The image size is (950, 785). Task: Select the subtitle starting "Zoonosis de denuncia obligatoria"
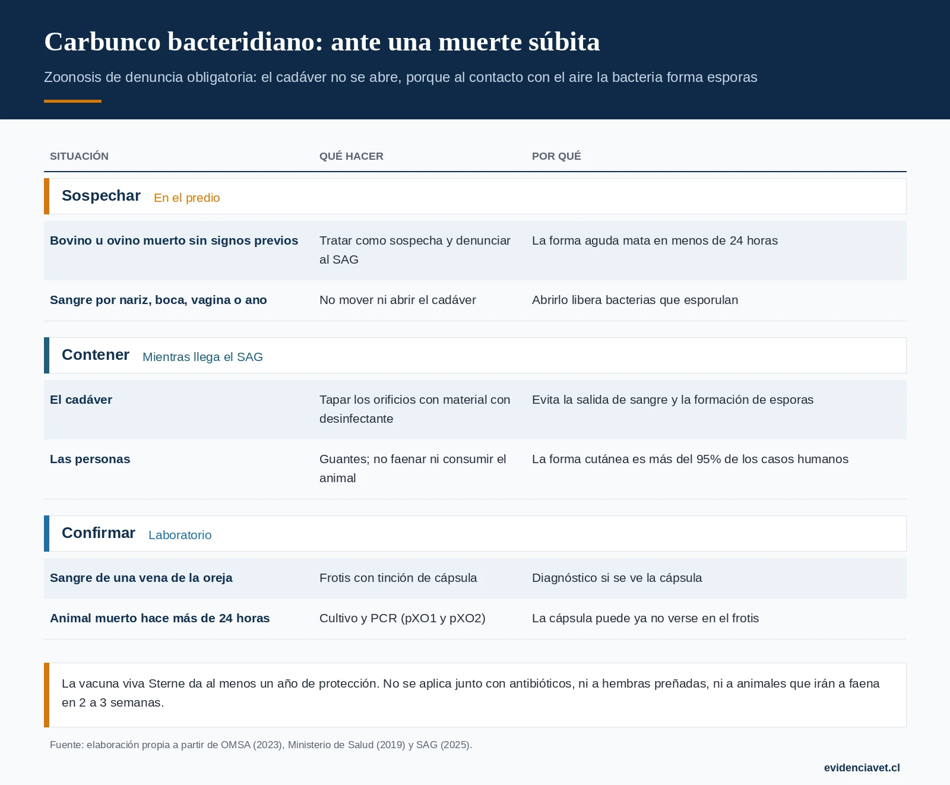pos(401,77)
